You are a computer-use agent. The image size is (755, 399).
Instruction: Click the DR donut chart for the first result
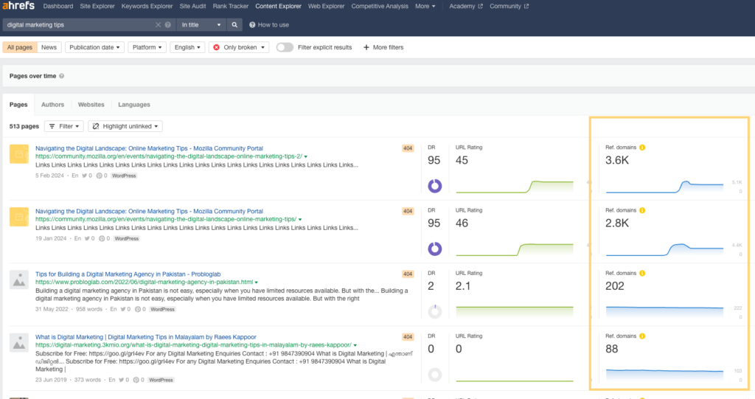(435, 186)
